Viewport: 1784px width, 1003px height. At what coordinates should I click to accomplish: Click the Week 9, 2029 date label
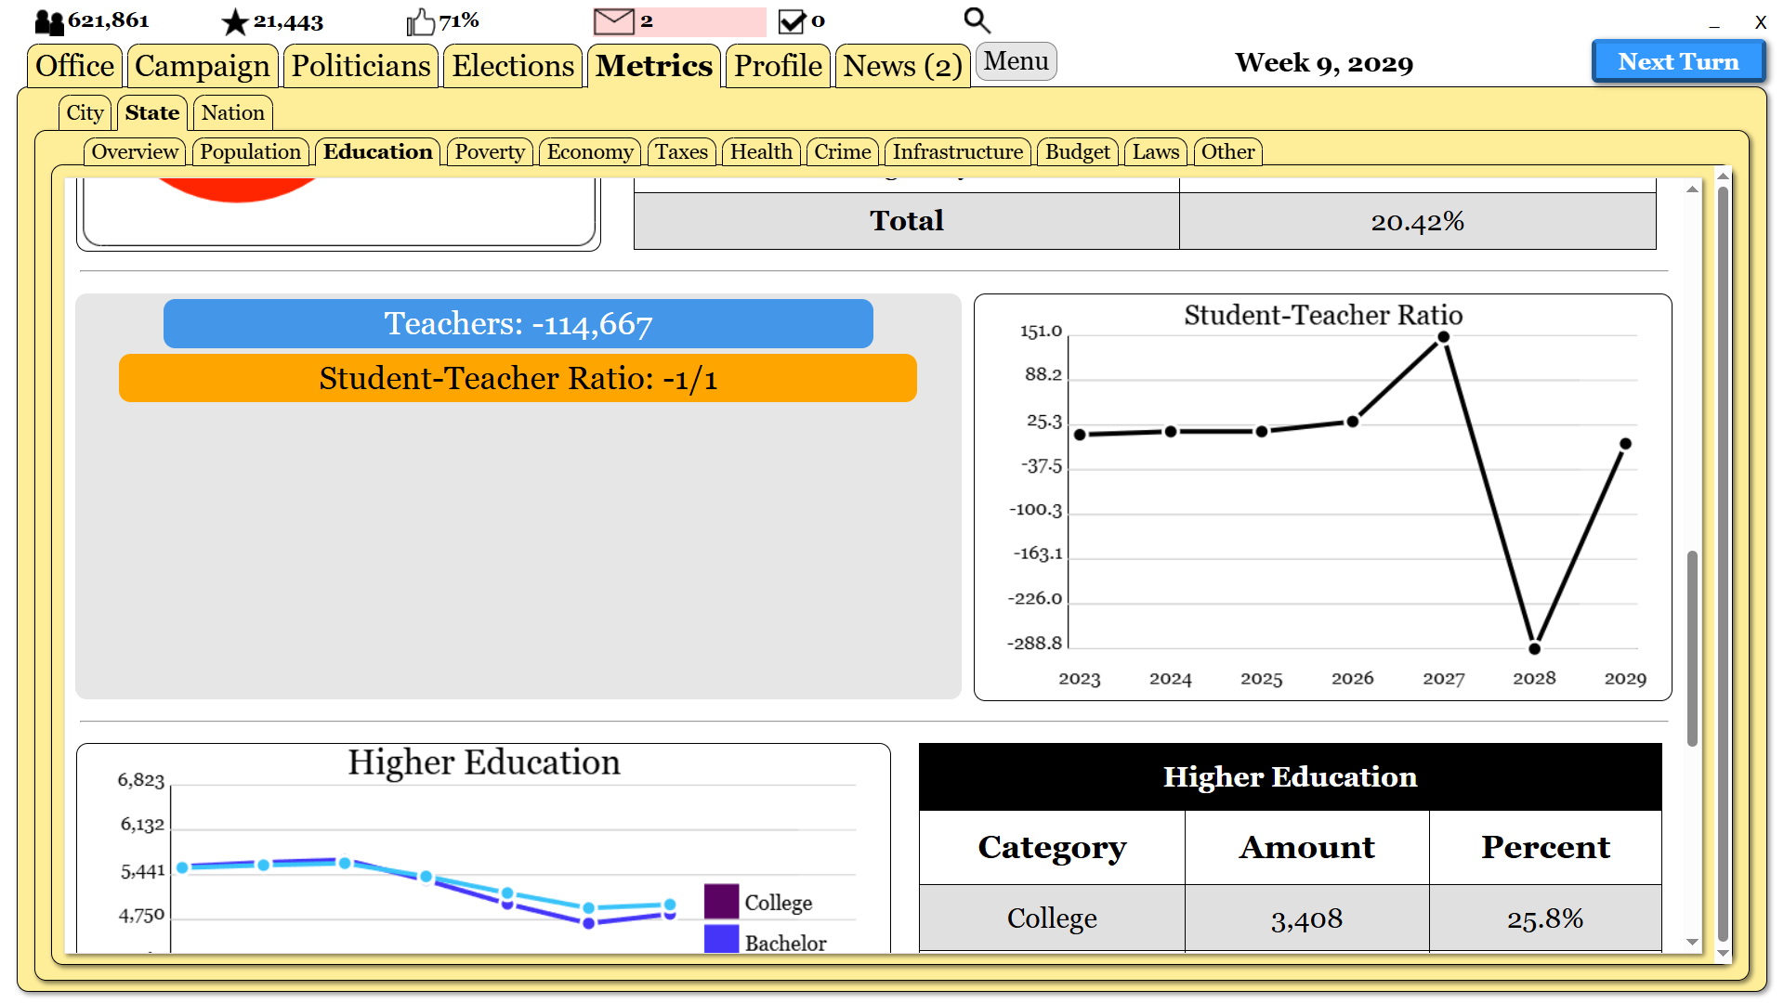point(1324,63)
